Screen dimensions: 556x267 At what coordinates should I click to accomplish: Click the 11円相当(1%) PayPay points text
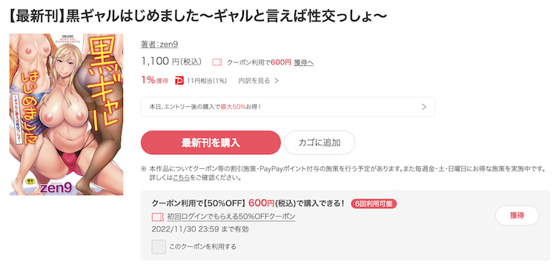click(x=207, y=81)
